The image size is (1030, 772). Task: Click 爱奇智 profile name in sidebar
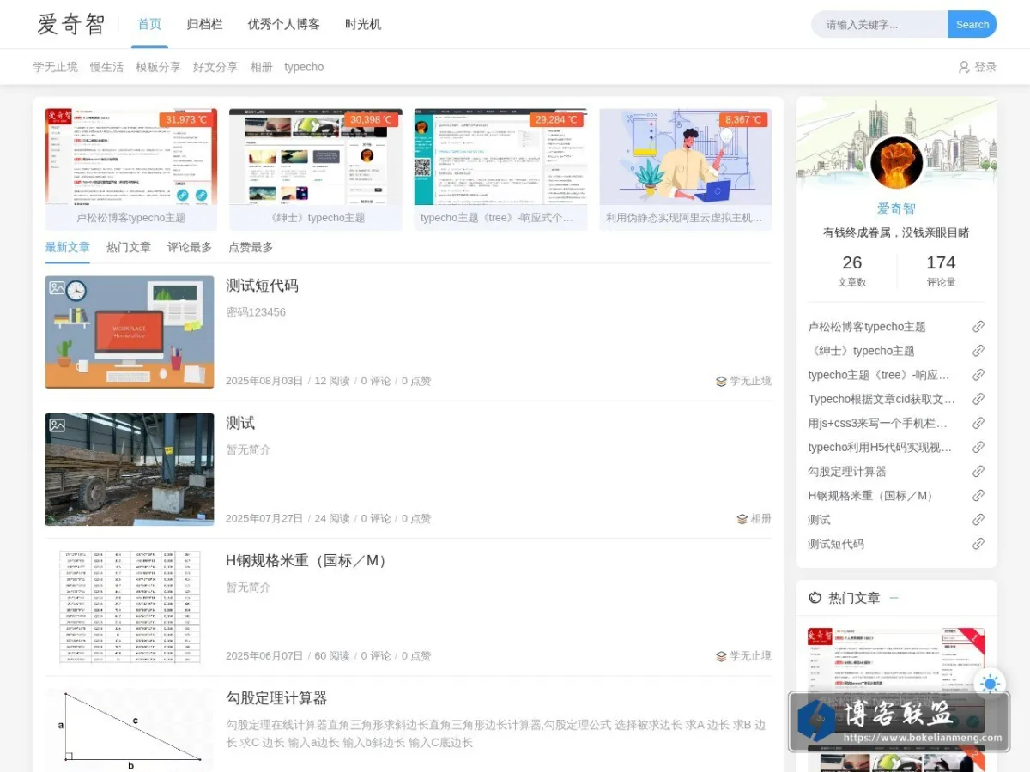click(x=896, y=208)
